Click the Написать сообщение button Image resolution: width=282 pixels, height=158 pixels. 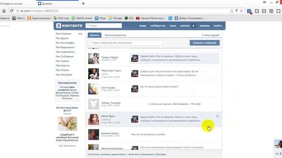tap(204, 43)
